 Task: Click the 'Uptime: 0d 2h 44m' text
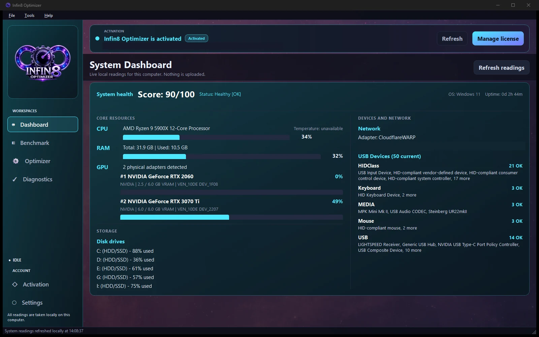click(504, 94)
